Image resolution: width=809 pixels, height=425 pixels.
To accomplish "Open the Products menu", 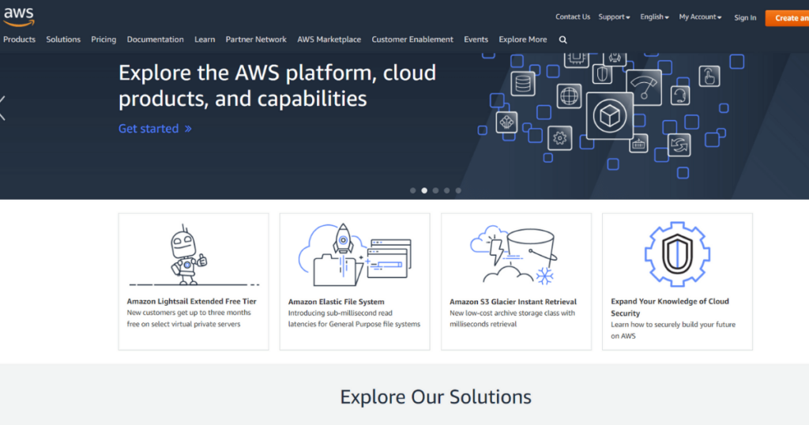I will click(x=19, y=39).
